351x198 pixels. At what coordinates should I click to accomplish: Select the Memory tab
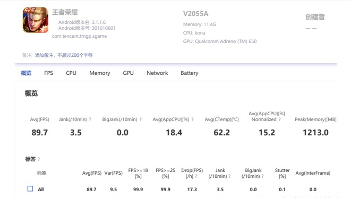point(100,73)
